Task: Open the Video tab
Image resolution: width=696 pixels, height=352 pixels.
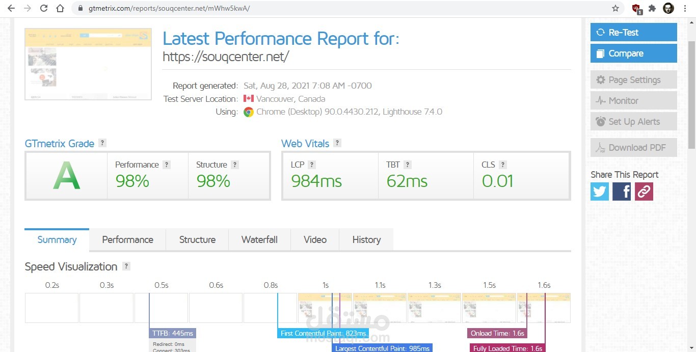Action: [315, 240]
